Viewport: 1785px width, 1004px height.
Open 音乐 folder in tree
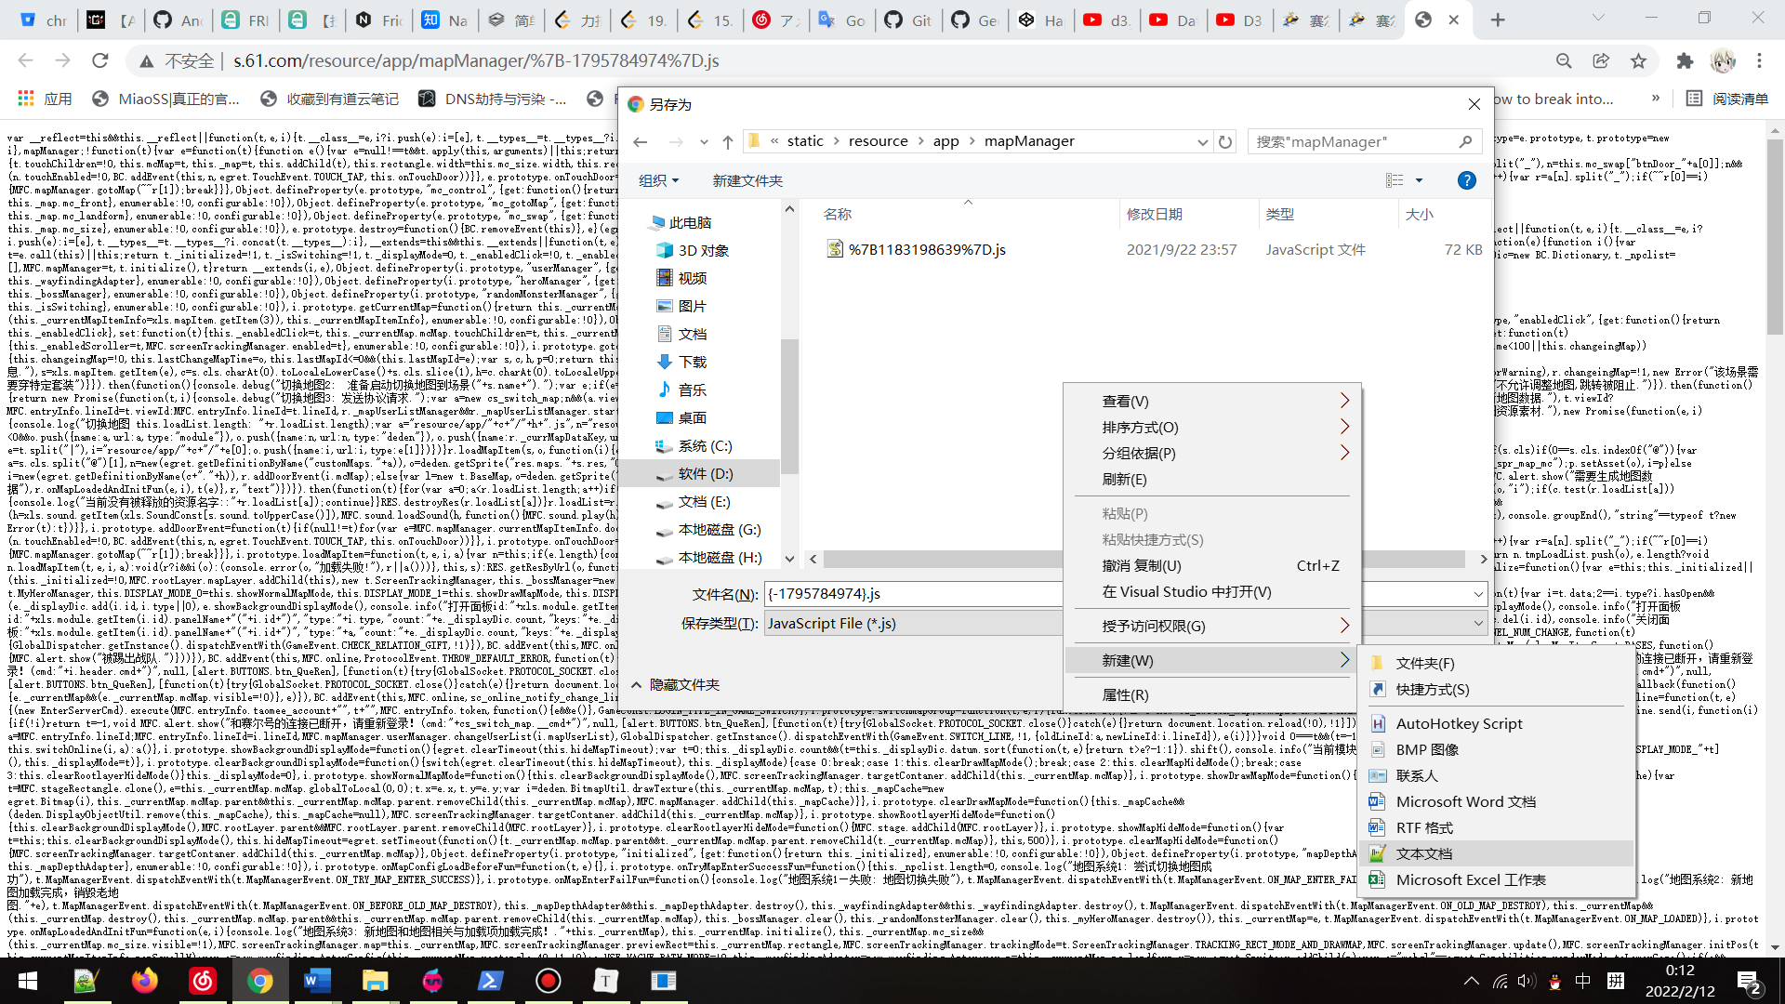coord(692,390)
